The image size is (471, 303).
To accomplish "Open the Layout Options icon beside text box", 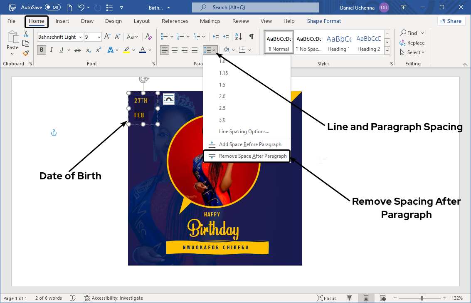I will [x=169, y=99].
